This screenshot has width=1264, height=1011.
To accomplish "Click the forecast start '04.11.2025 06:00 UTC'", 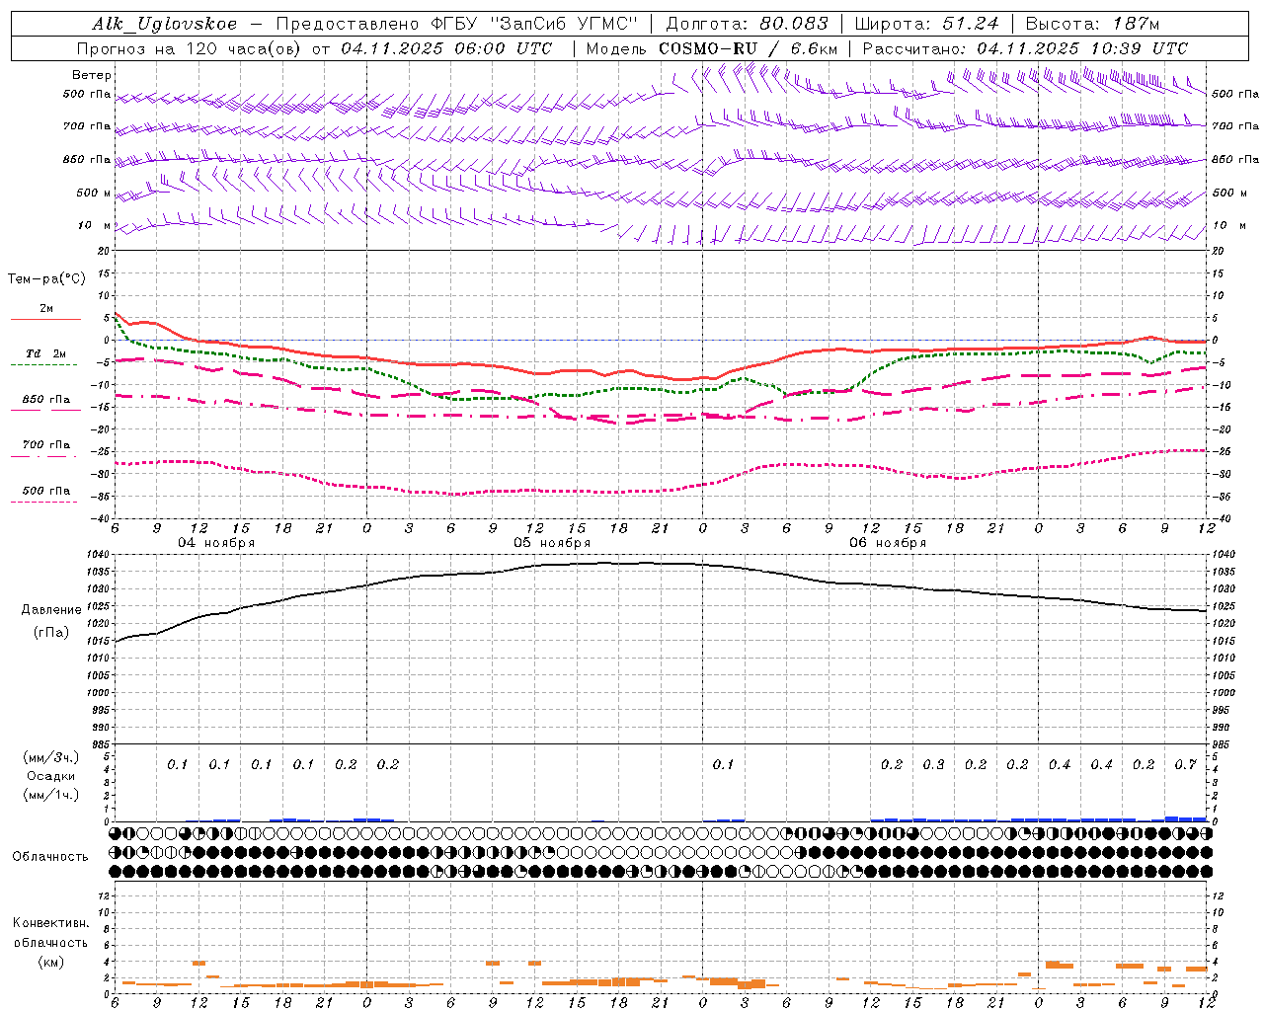I will 446,48.
